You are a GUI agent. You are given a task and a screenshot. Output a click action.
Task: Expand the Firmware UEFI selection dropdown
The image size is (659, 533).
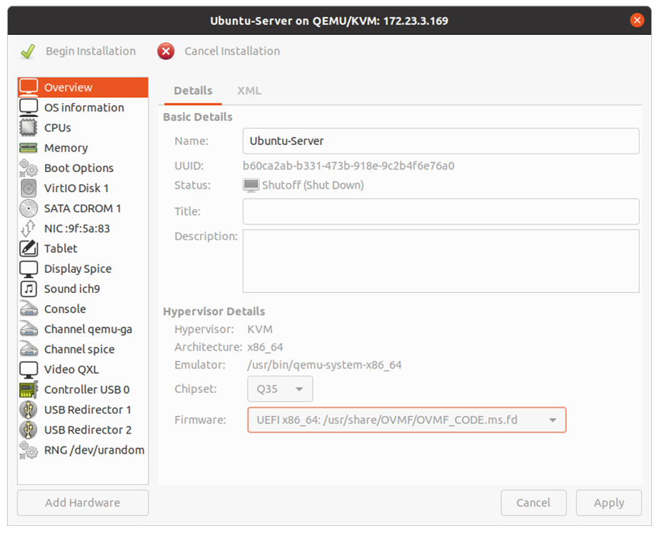pos(406,420)
